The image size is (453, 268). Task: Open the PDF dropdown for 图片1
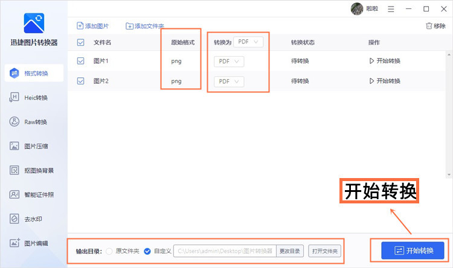(229, 61)
